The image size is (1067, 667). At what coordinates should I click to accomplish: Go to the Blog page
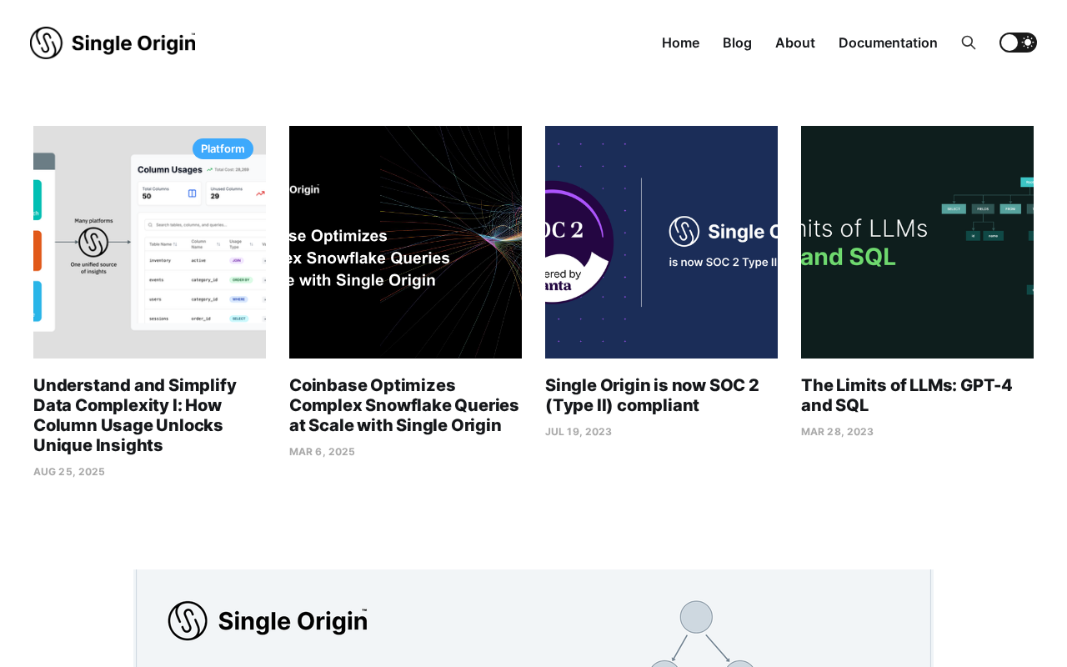coord(737,43)
